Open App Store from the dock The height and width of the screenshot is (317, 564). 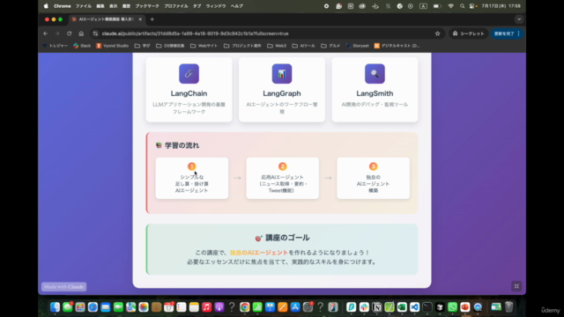tap(295, 307)
